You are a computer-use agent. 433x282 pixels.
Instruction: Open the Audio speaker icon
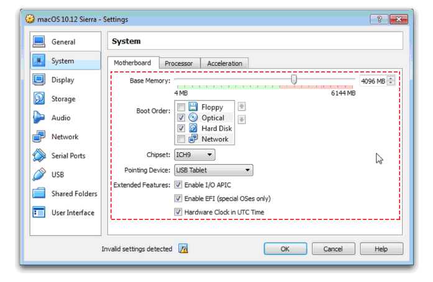[39, 117]
